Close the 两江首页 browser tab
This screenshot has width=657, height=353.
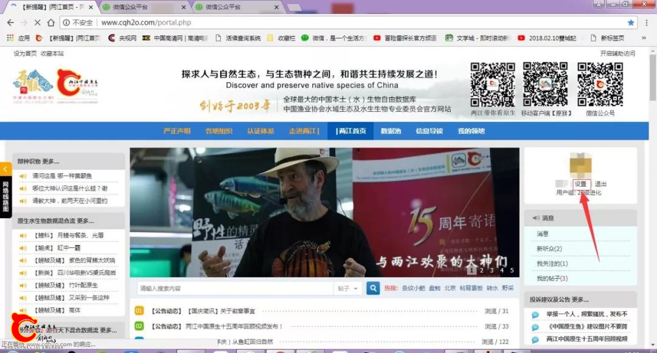click(91, 7)
